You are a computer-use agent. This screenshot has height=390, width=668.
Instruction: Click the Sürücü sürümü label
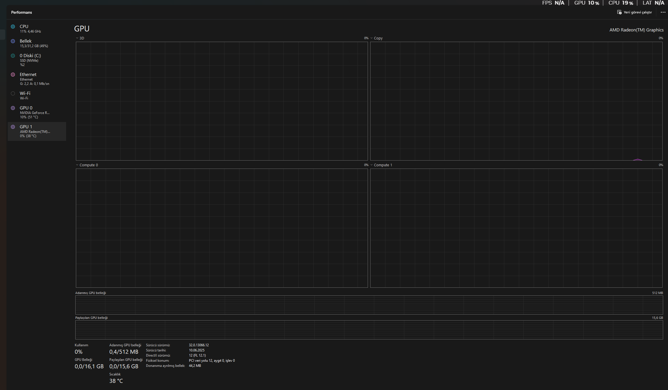tap(158, 345)
